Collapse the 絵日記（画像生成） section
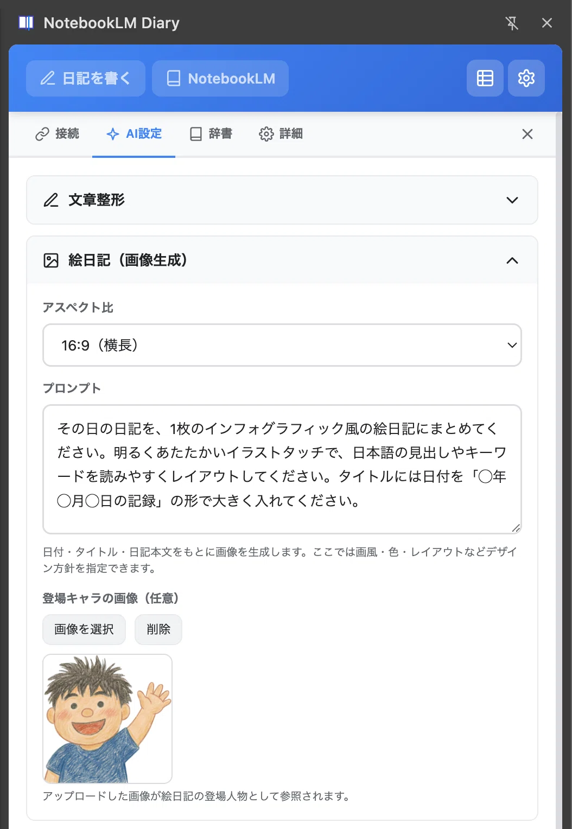The image size is (572, 829). point(282,260)
